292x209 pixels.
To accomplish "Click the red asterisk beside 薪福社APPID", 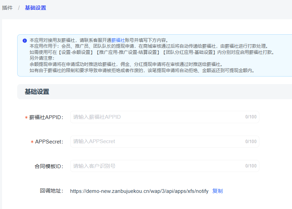I will coord(26,118).
